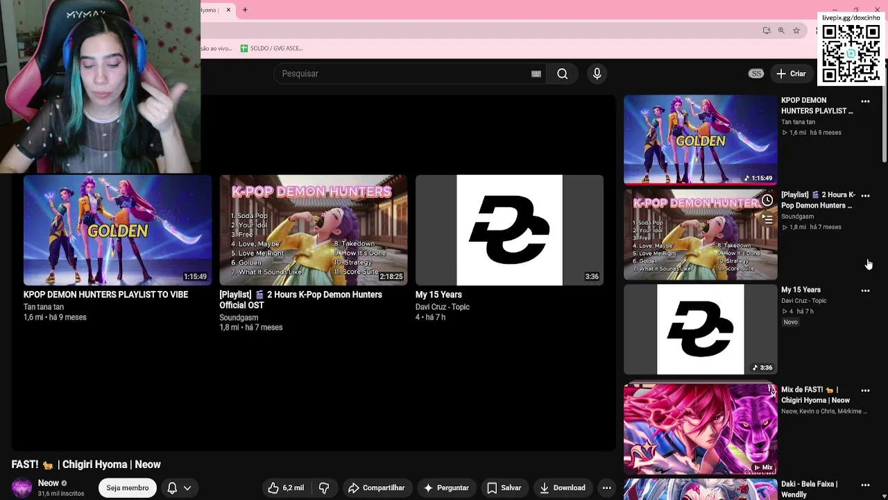
Task: Like the video with thumbs-up
Action: coord(286,487)
